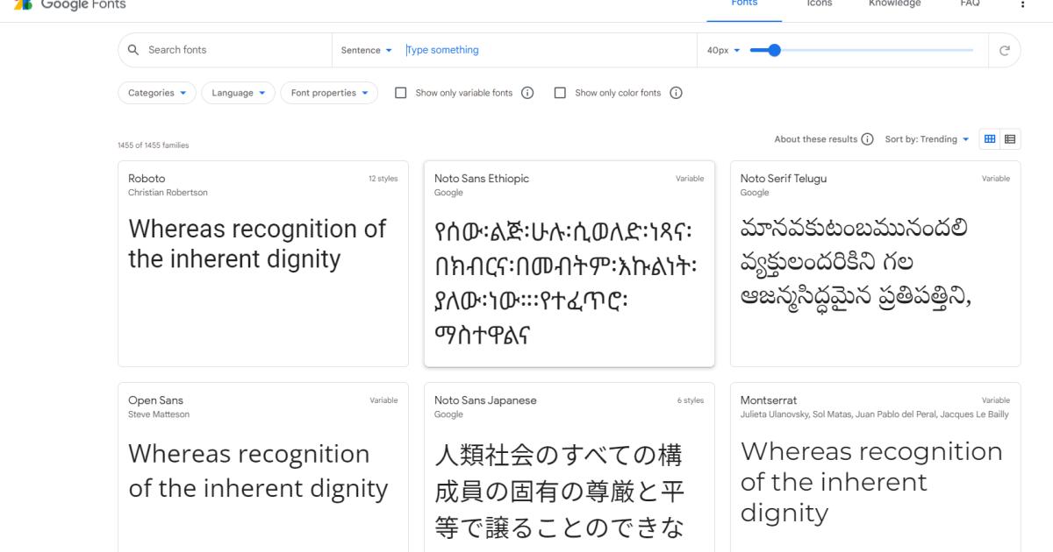Switch to list view layout

[1010, 138]
